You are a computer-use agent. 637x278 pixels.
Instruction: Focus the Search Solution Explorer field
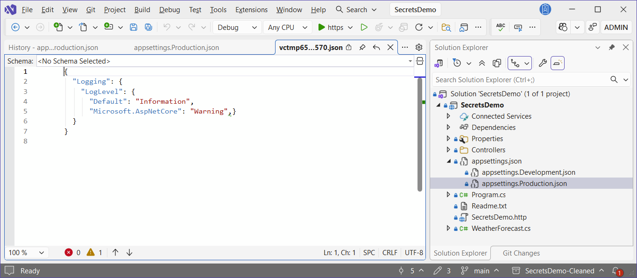pos(521,80)
